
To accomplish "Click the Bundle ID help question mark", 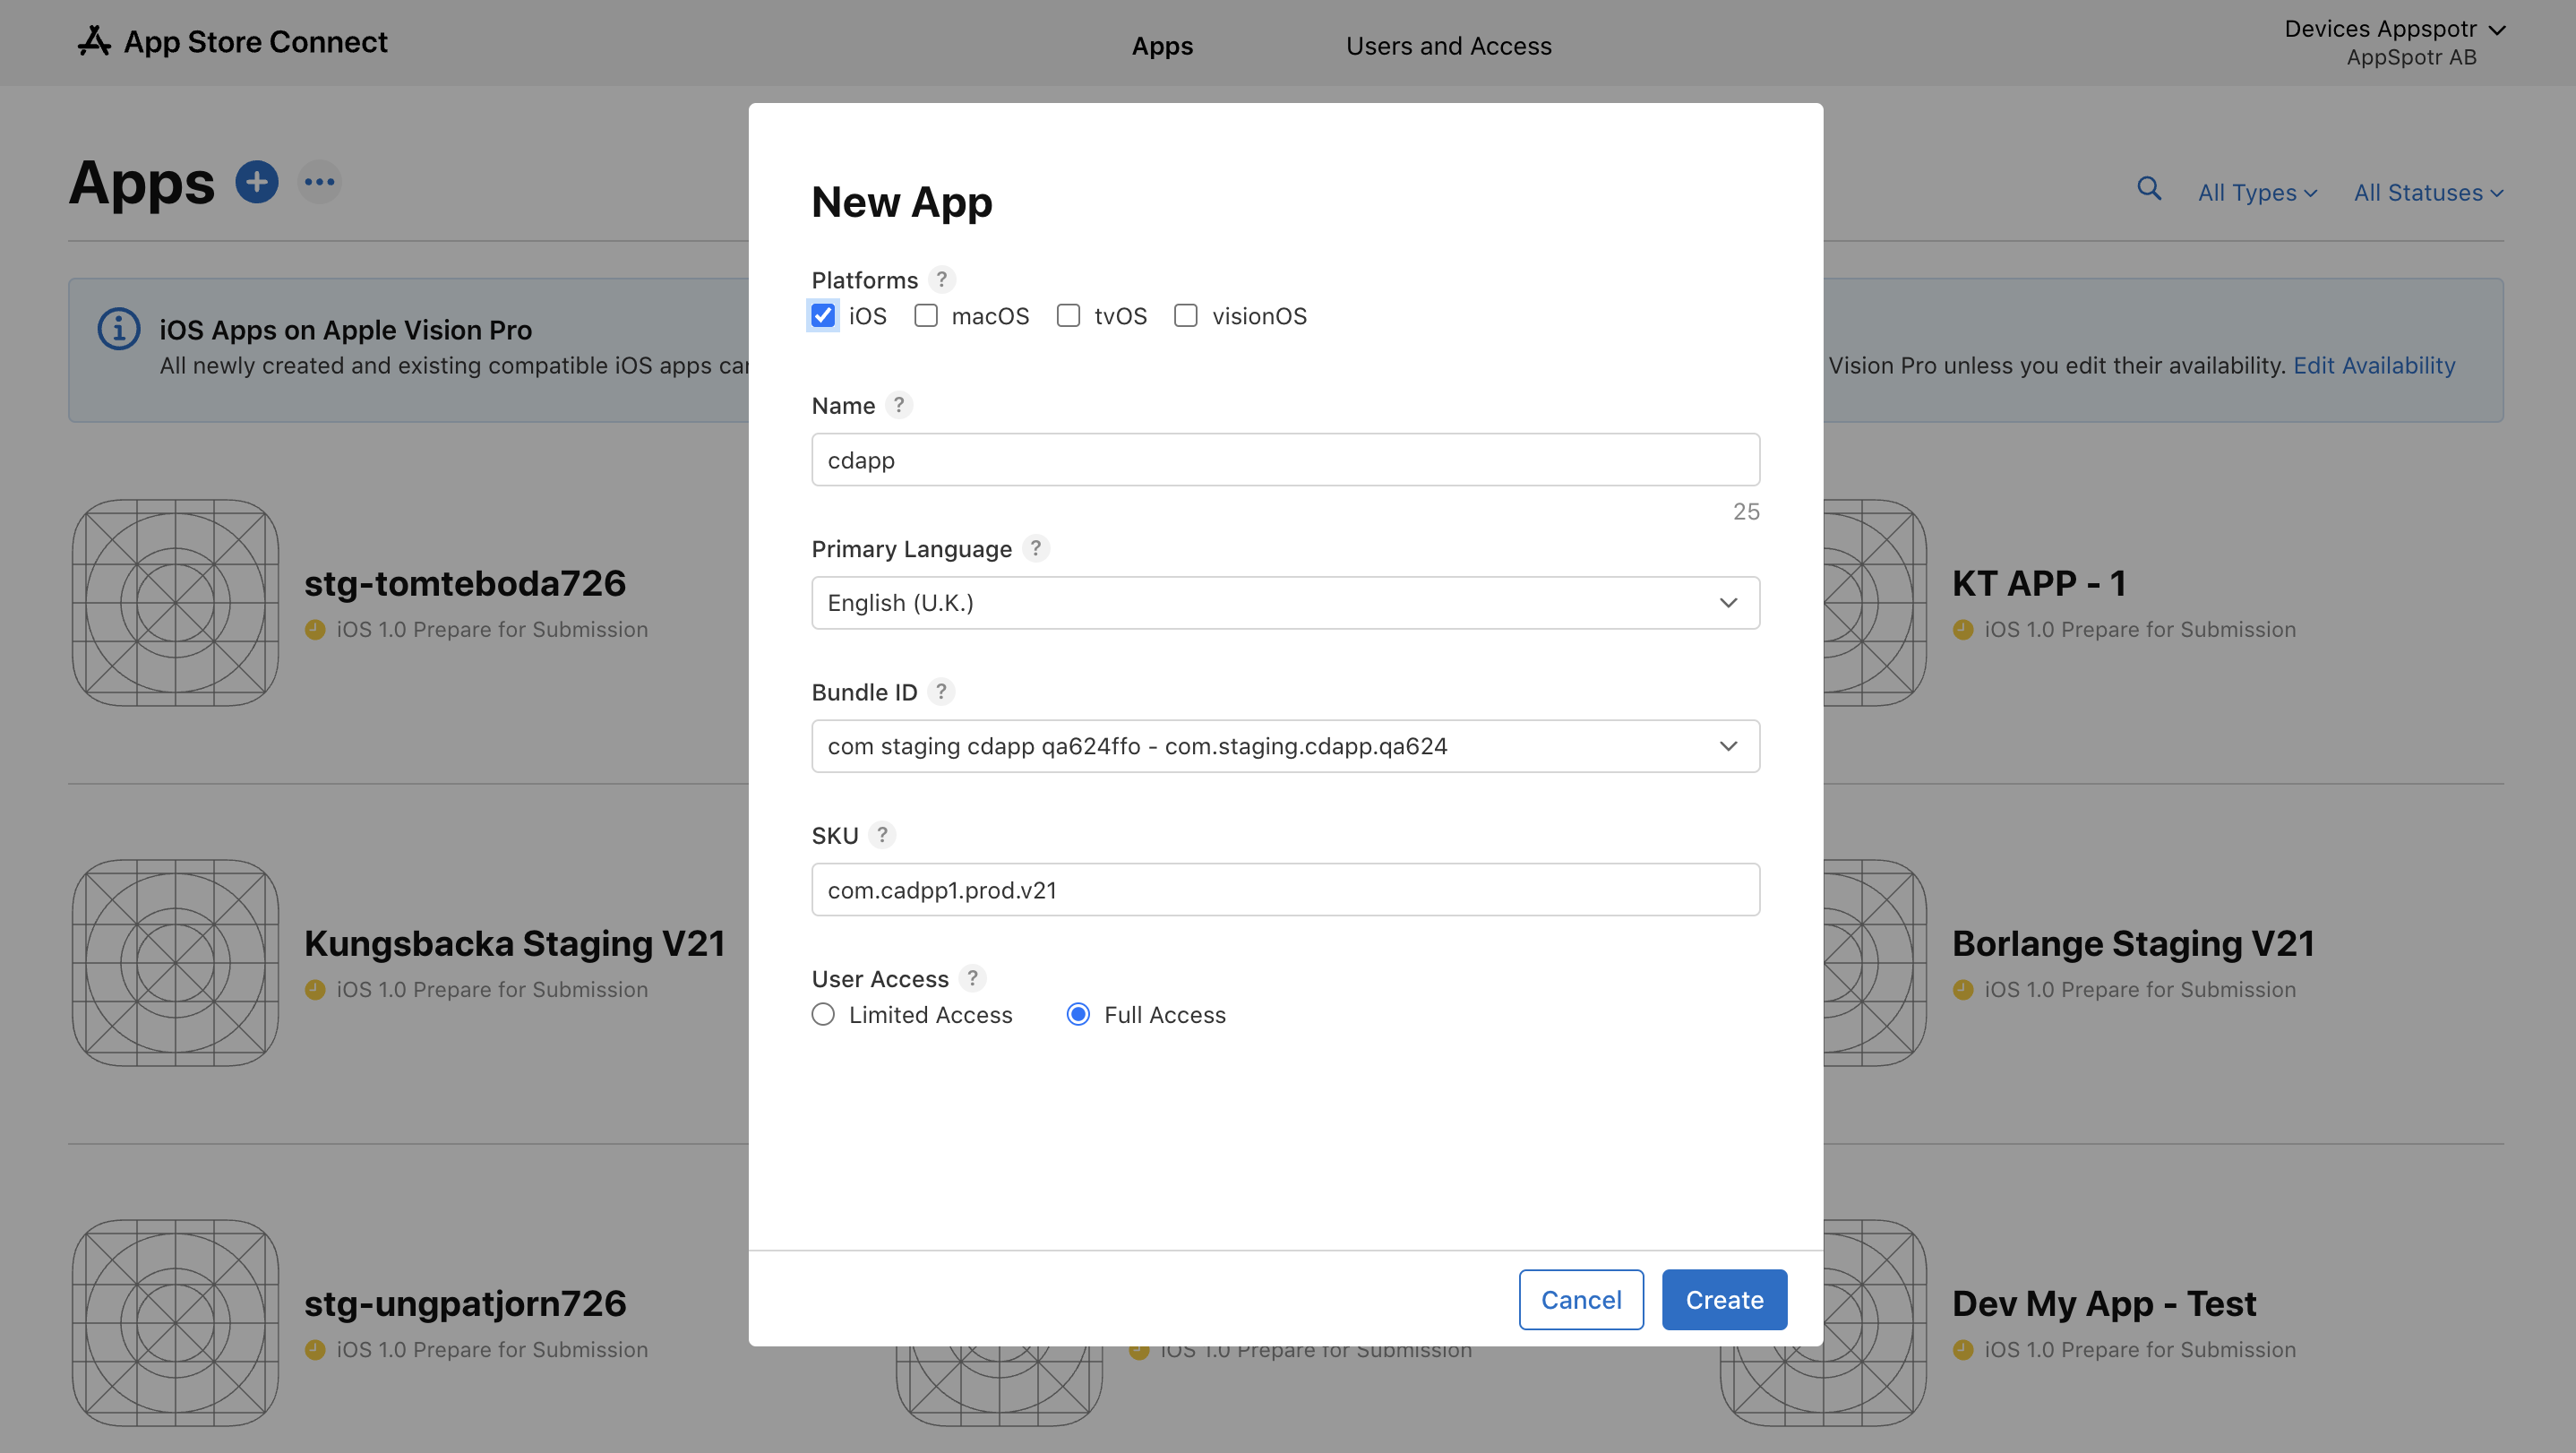I will pos(941,691).
